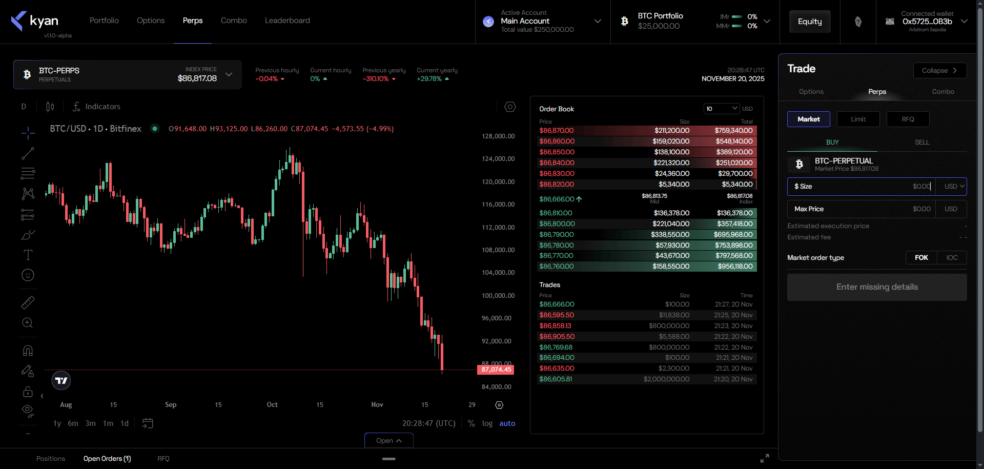Toggle auto scale on chart
This screenshot has height=469, width=984.
pyautogui.click(x=507, y=423)
